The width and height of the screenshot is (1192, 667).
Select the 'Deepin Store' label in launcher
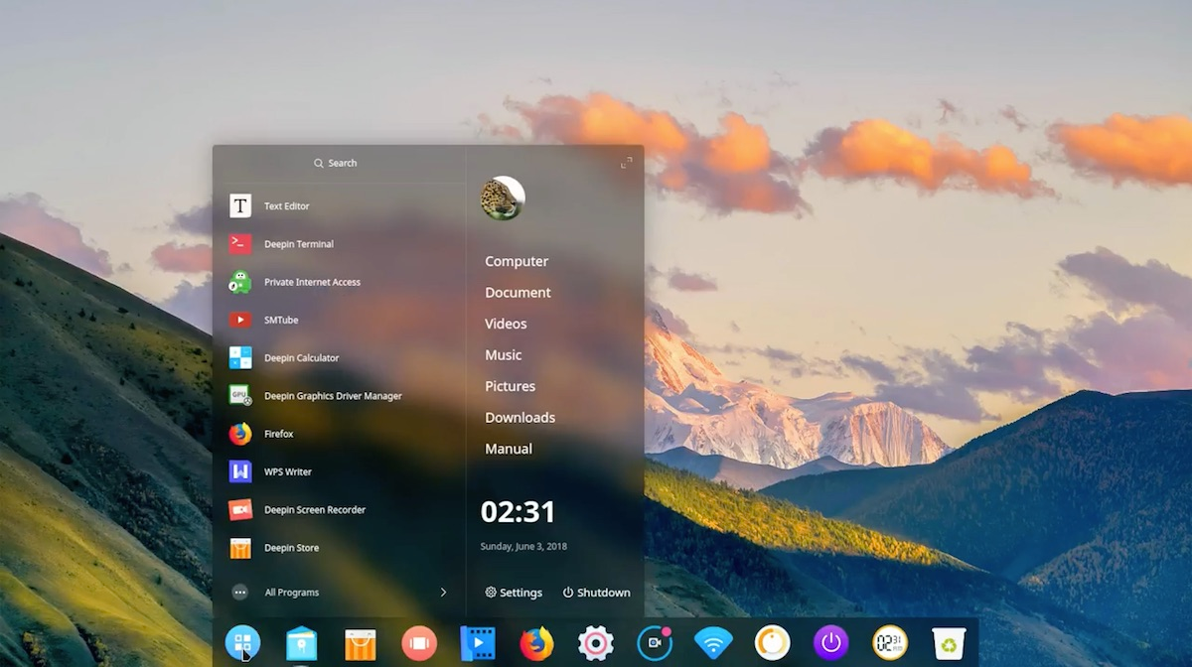point(291,548)
